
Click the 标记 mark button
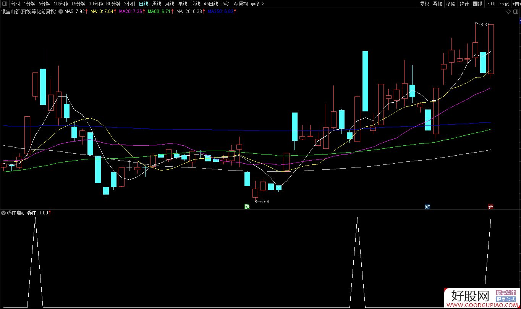[504, 4]
